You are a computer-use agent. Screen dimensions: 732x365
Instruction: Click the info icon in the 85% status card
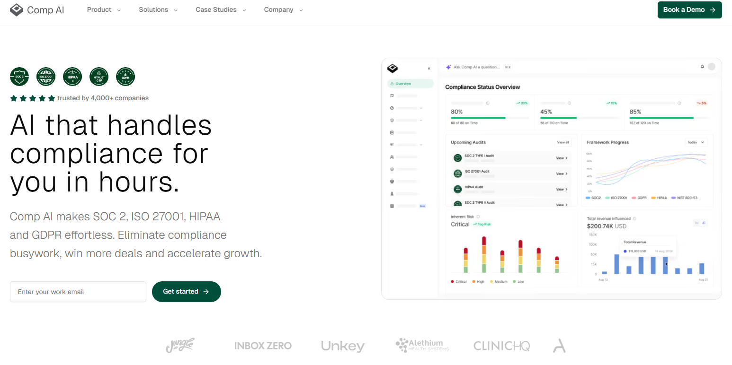click(679, 103)
